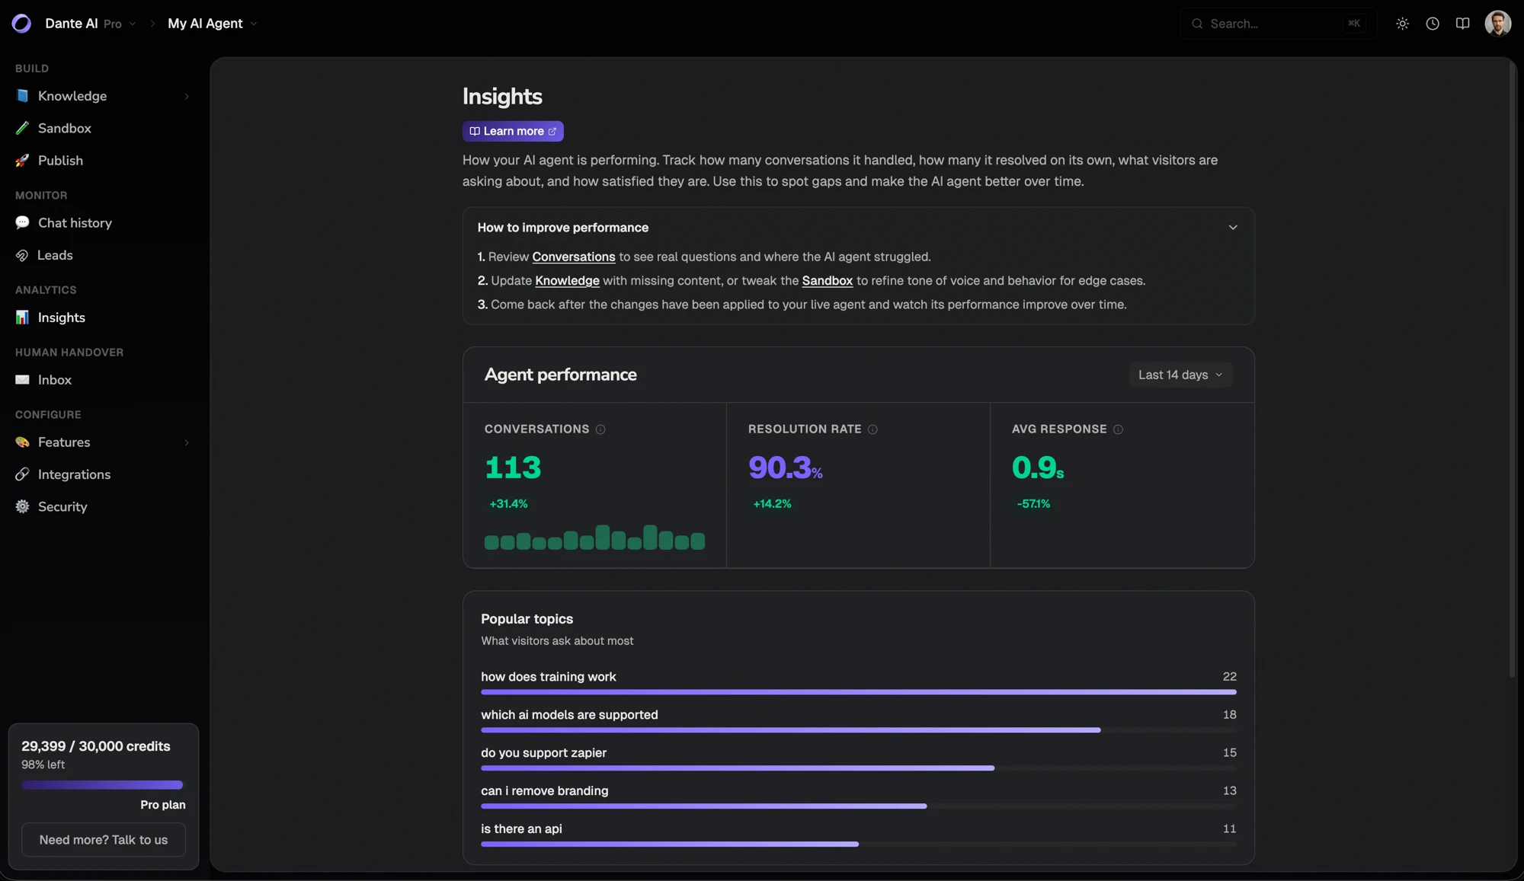
Task: Collapse the How to improve performance section
Action: point(1233,228)
